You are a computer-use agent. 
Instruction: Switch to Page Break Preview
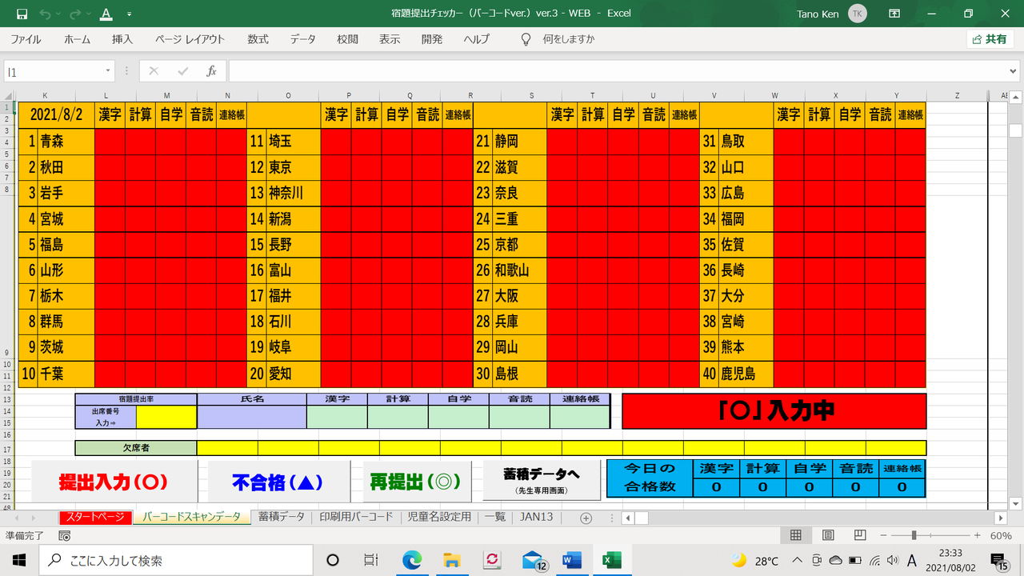point(860,535)
